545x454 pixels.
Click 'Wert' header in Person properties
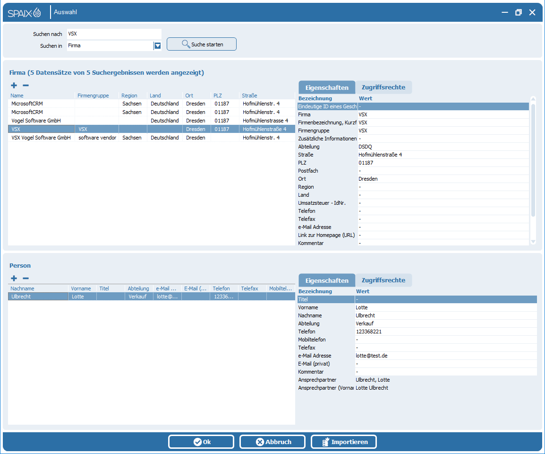(x=363, y=291)
